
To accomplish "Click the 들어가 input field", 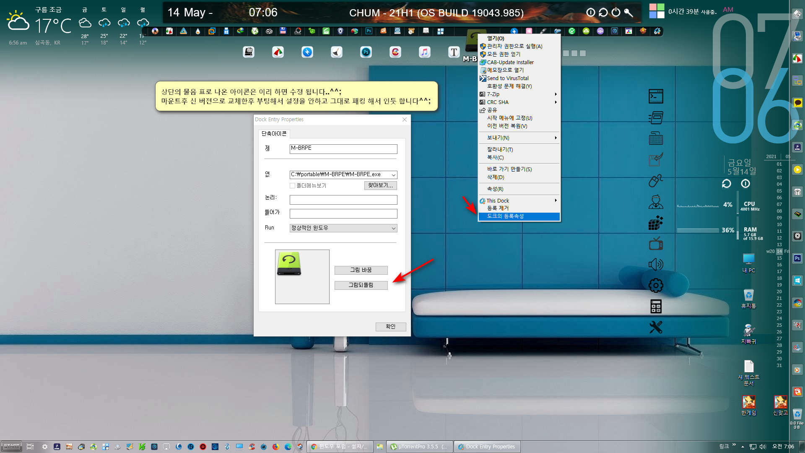I will [x=343, y=214].
